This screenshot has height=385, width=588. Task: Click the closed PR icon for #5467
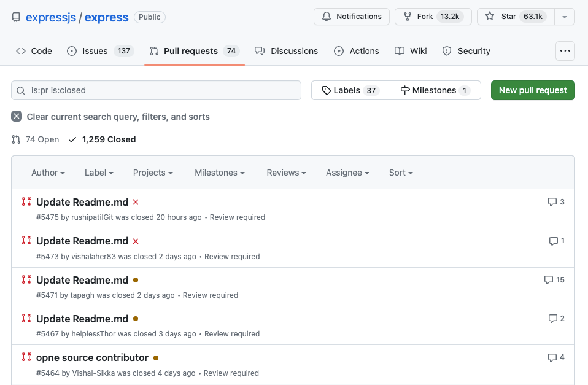click(x=26, y=319)
